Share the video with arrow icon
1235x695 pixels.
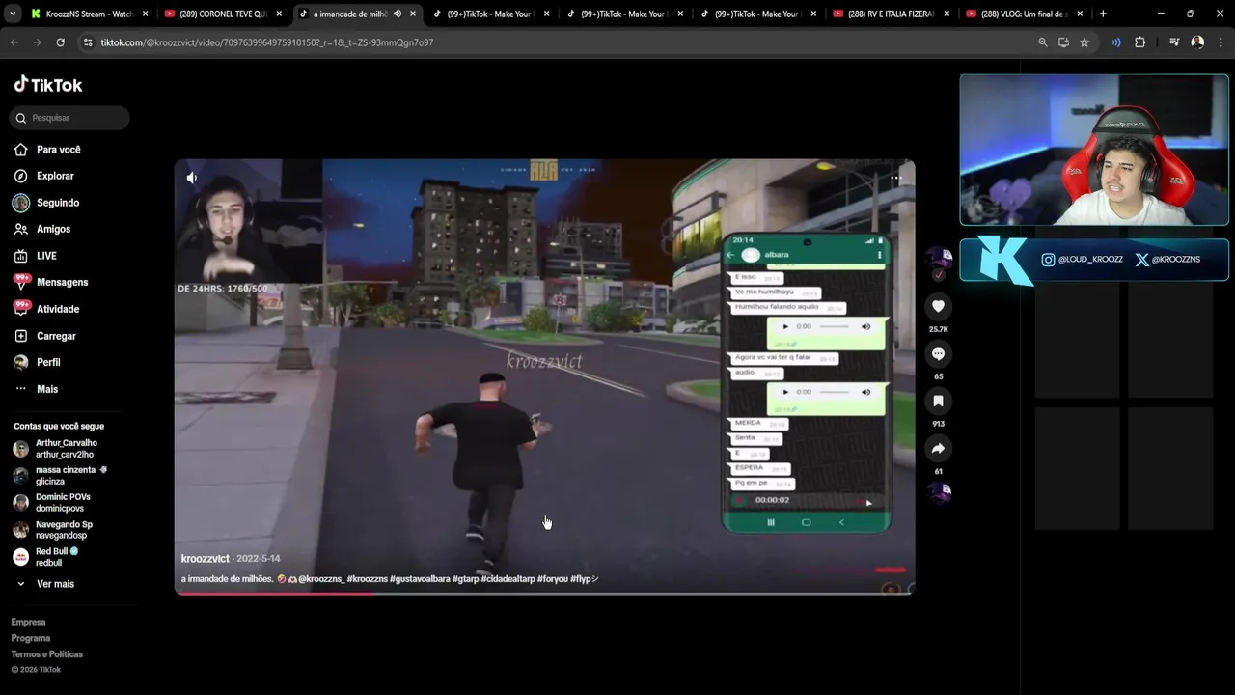coord(938,448)
